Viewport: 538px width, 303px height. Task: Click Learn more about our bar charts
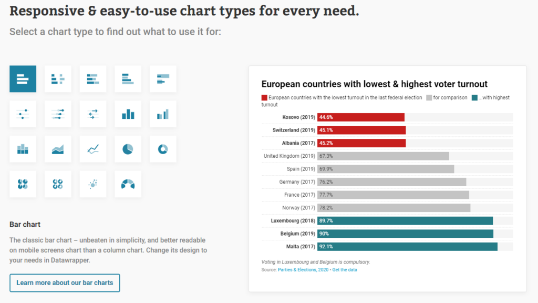65,283
